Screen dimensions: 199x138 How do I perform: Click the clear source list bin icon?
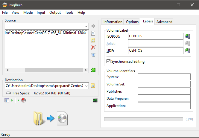[x=93, y=55]
